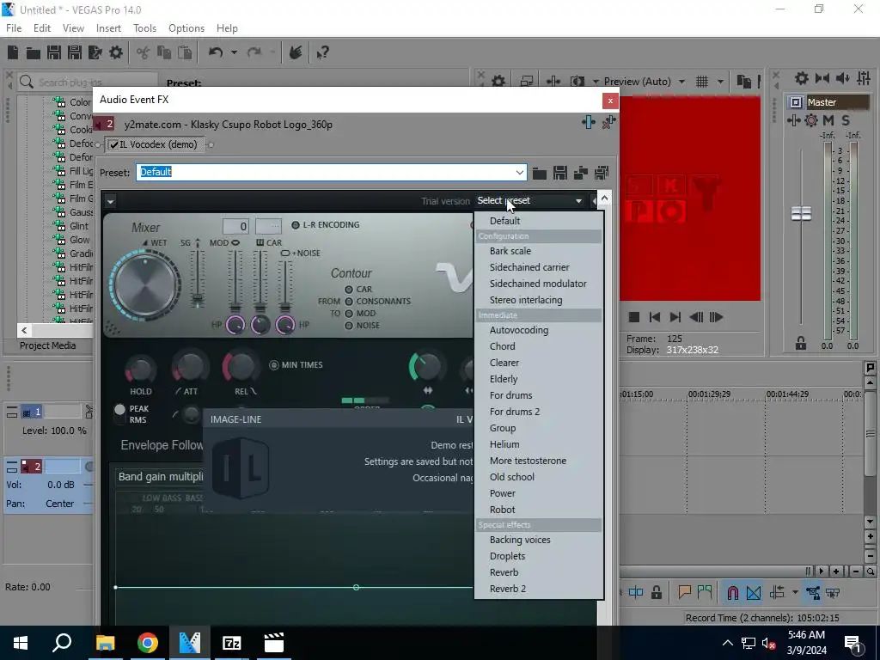Open the Preset Default combo box arrow
This screenshot has height=660, width=880.
[520, 172]
